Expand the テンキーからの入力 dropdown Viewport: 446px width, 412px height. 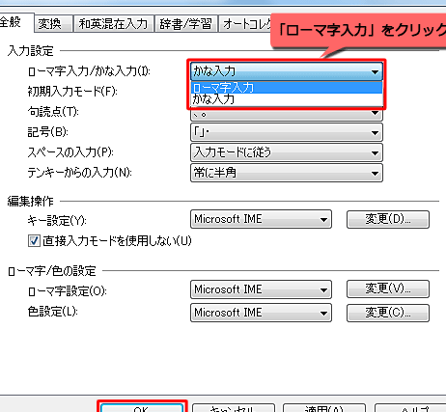point(287,173)
